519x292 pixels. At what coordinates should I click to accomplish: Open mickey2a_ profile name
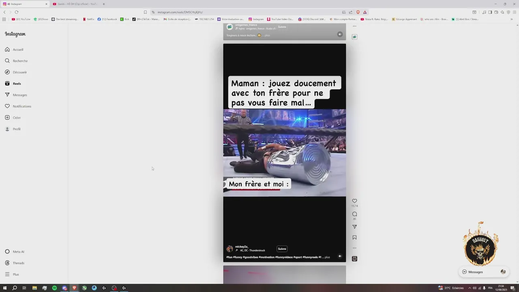242,247
